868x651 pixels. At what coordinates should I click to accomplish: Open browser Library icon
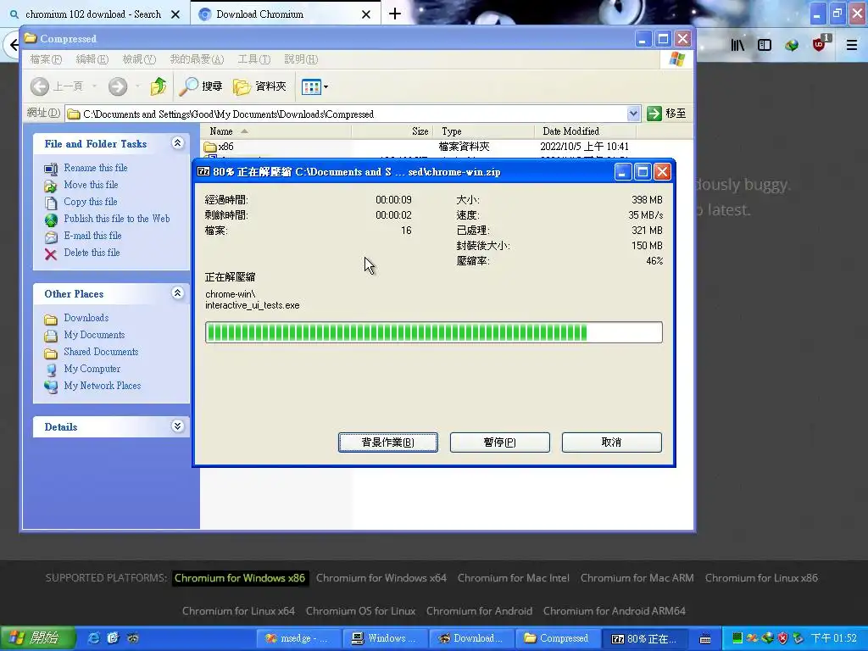737,46
